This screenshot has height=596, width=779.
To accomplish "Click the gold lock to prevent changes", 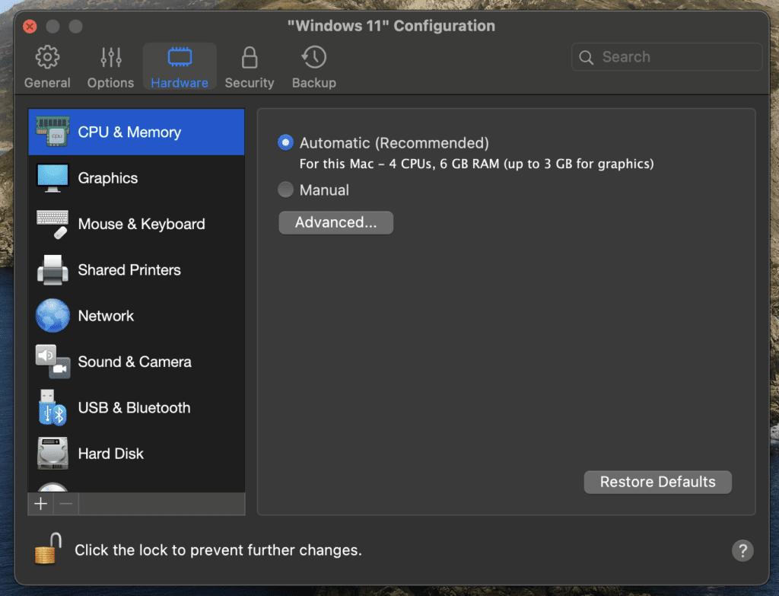I will 48,549.
